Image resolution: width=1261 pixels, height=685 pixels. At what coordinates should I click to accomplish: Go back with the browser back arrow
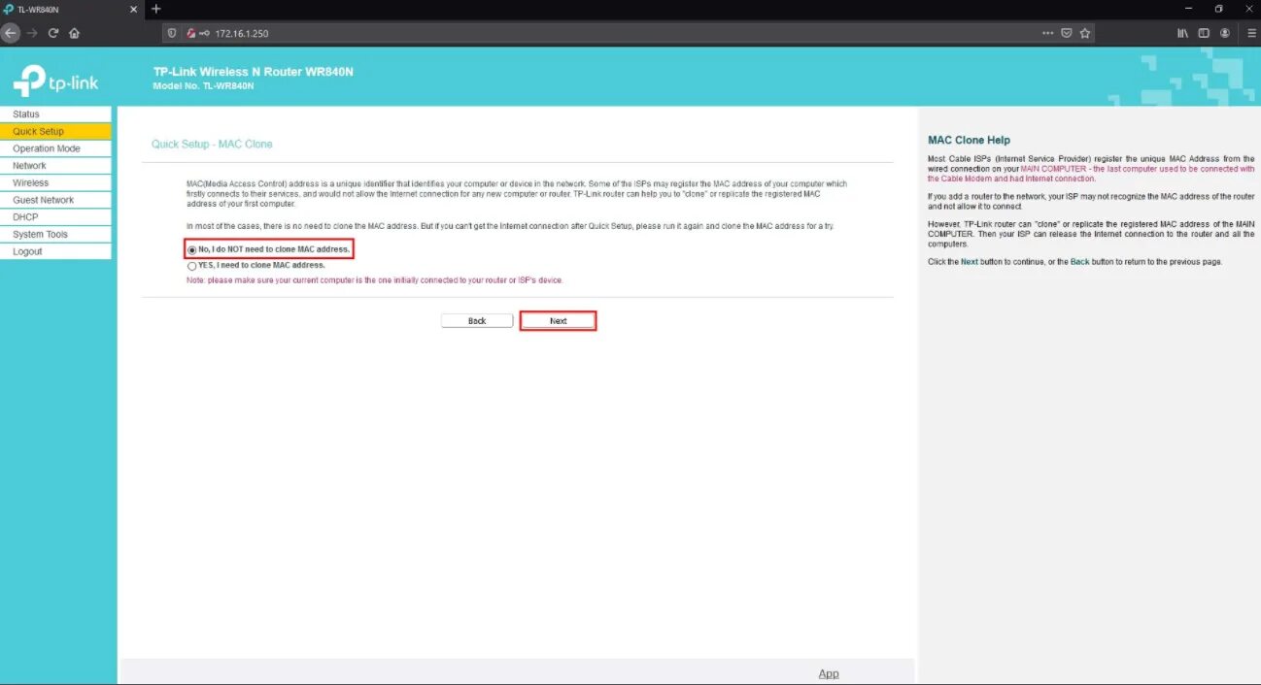pyautogui.click(x=10, y=33)
